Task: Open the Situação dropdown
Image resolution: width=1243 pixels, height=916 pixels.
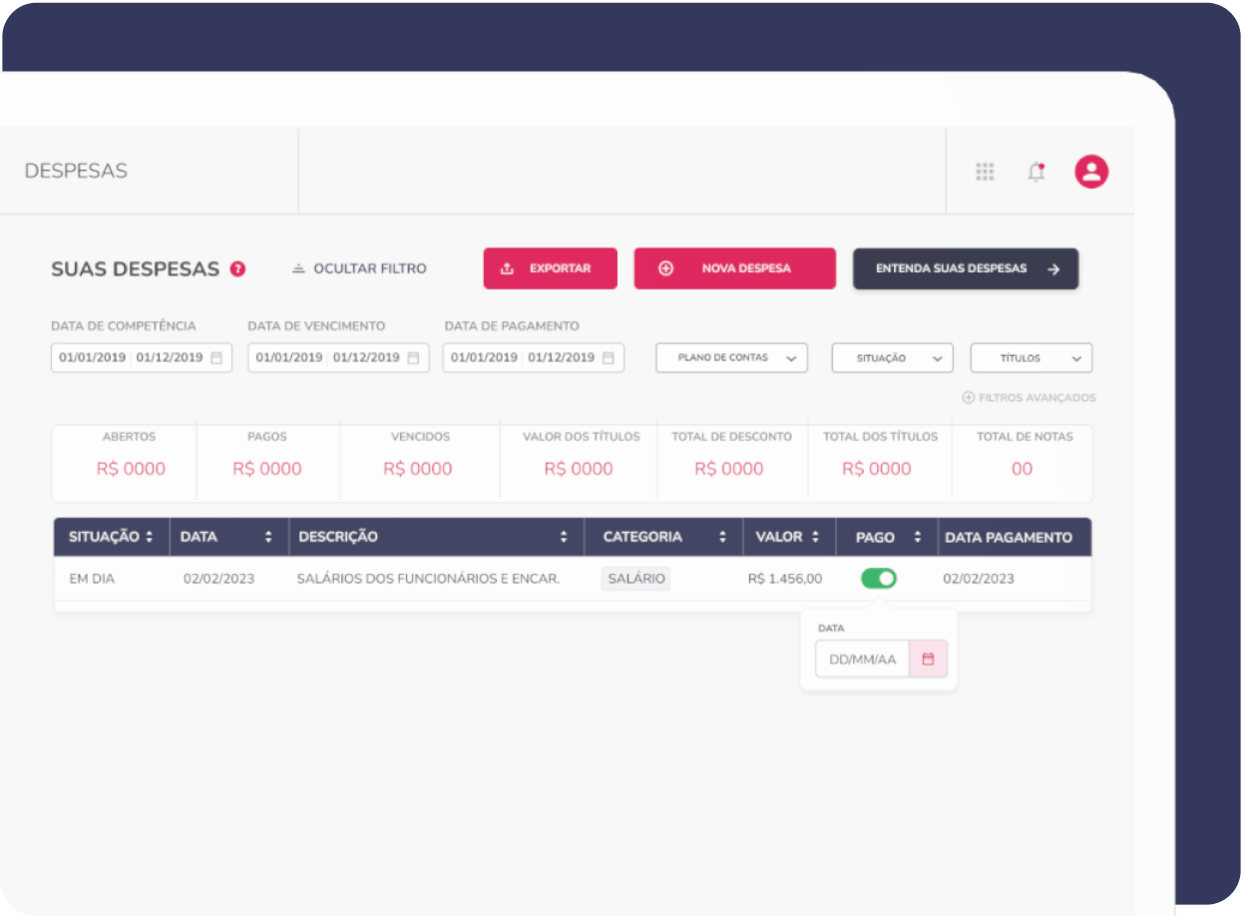Action: point(892,357)
